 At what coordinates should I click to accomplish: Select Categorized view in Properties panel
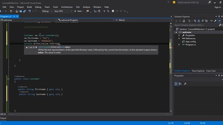point(176,84)
